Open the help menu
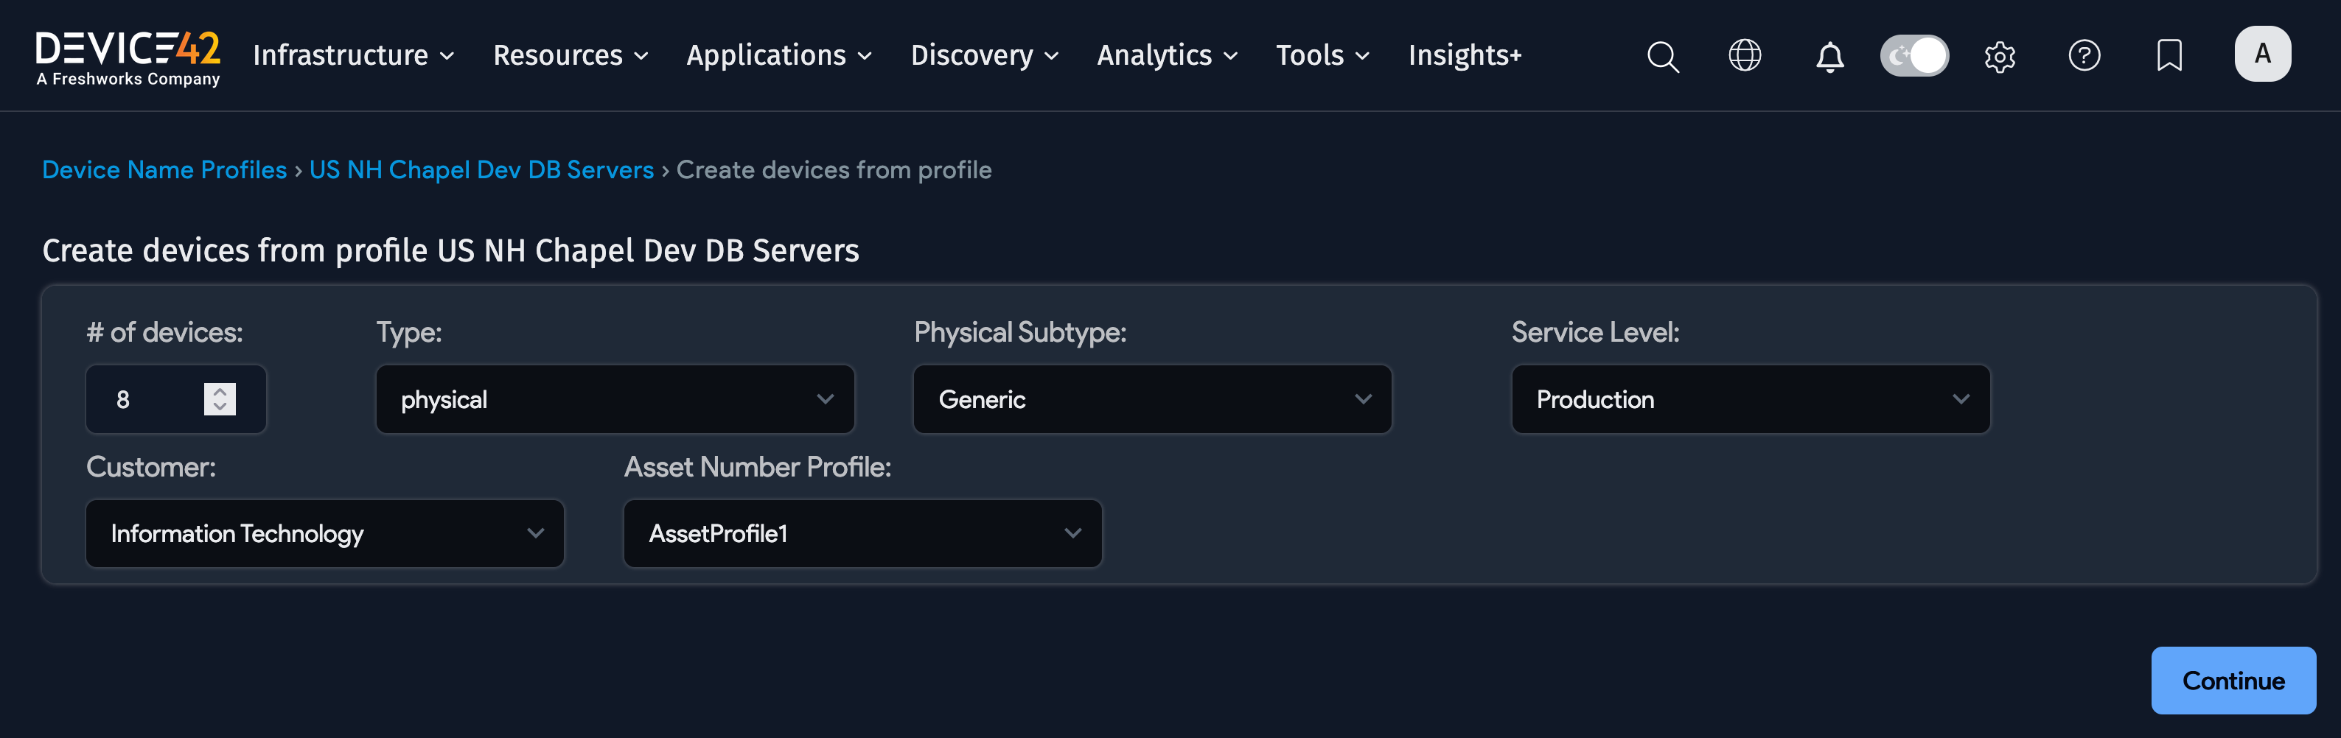Viewport: 2341px width, 738px height. (2084, 56)
